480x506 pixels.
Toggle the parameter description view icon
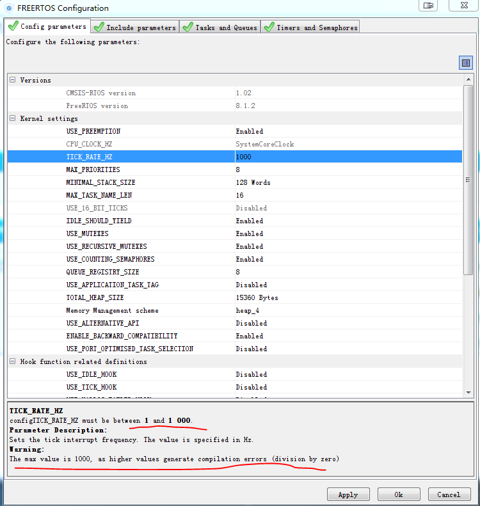[465, 63]
